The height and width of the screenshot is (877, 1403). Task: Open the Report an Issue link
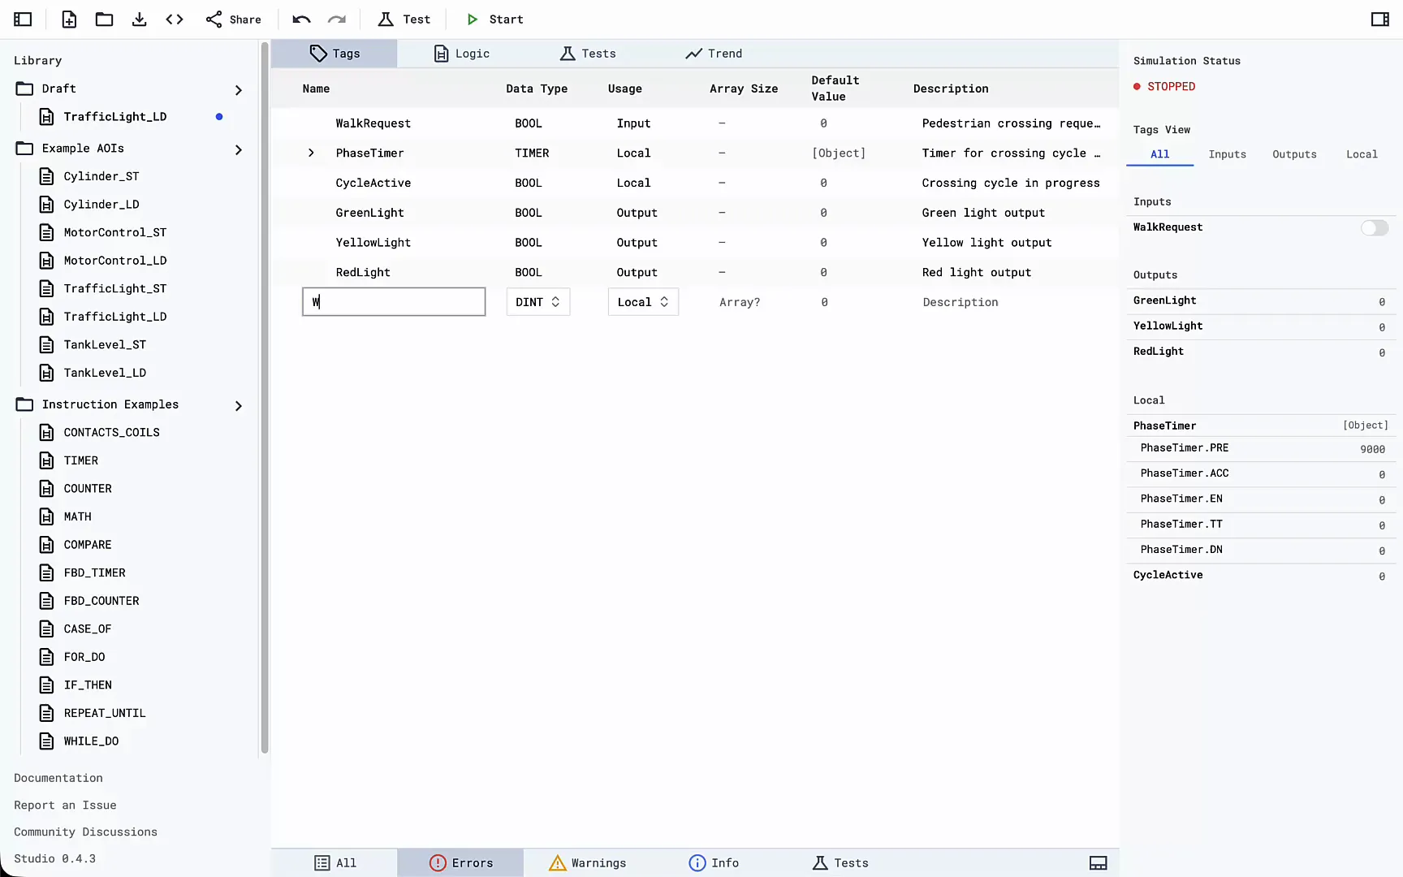pyautogui.click(x=65, y=805)
